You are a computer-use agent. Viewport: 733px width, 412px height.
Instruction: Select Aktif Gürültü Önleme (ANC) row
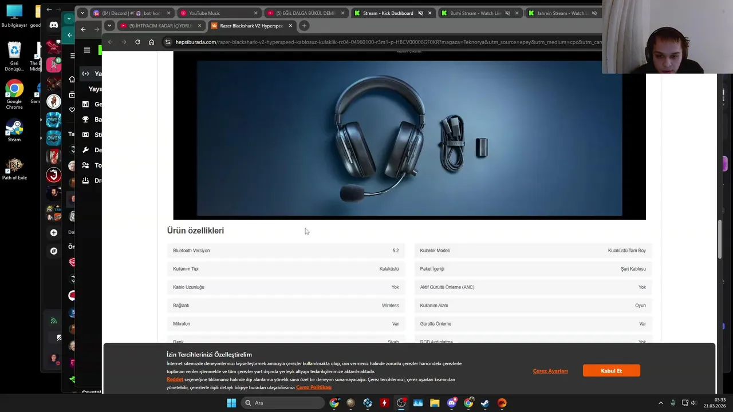coord(533,287)
